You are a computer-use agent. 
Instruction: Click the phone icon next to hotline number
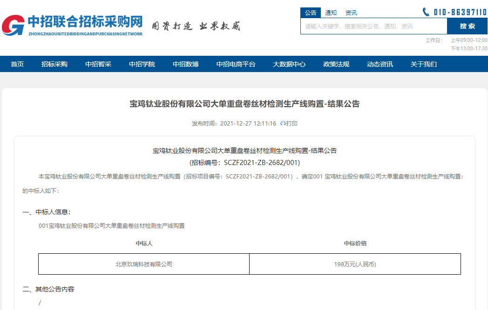click(x=426, y=12)
